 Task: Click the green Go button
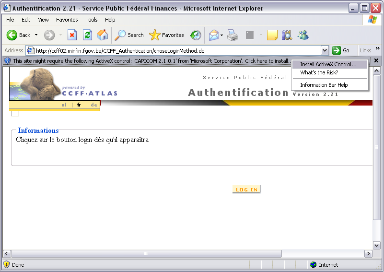click(x=341, y=51)
